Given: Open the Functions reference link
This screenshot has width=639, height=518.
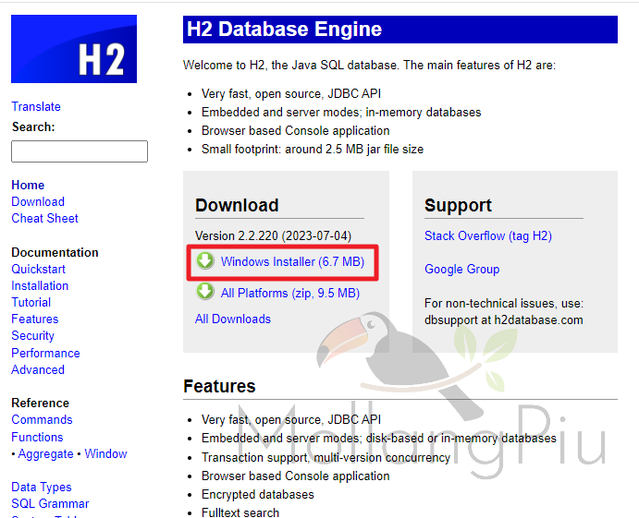Looking at the screenshot, I should coord(37,437).
